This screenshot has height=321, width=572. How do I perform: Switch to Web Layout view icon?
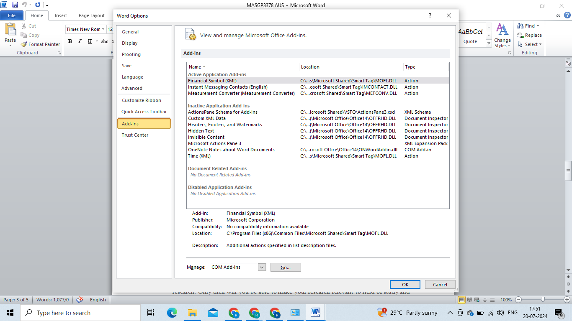click(477, 300)
